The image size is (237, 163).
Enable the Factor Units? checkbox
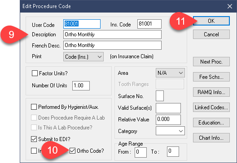pos(35,73)
